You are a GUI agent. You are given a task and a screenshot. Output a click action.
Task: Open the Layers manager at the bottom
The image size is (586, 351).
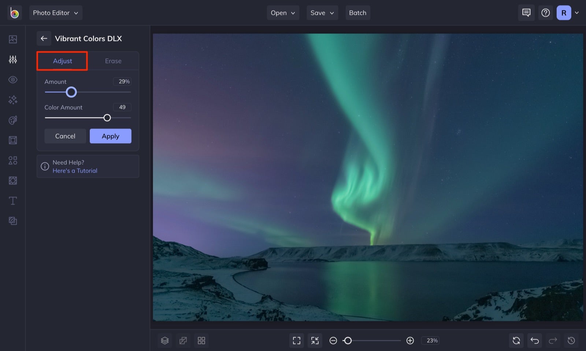pos(165,340)
